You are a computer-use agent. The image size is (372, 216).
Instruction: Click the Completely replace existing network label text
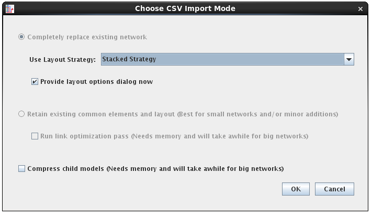[x=87, y=37]
